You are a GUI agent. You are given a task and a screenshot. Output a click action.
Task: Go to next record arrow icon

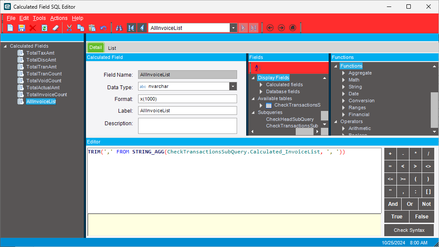point(243,28)
